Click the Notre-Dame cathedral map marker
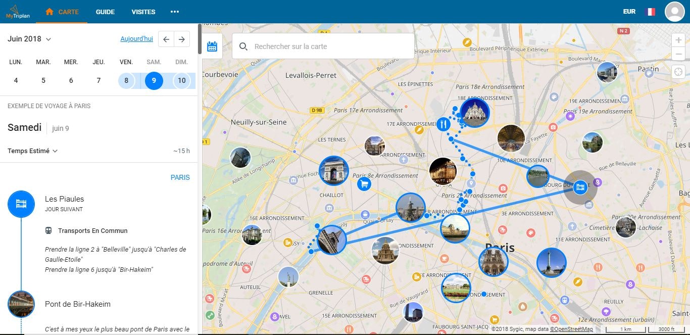This screenshot has width=690, height=335. [493, 262]
